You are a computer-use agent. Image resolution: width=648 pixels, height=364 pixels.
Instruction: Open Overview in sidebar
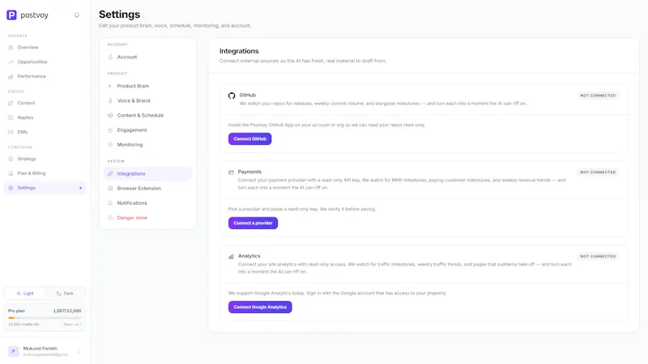click(45, 48)
